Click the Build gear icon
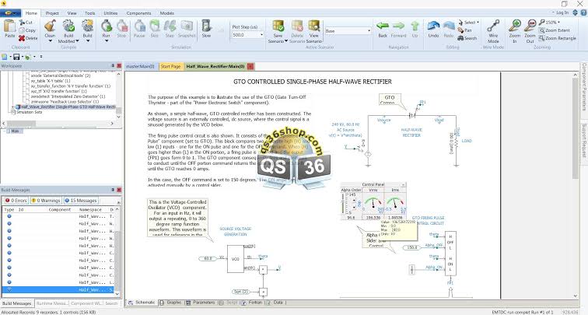 (x=87, y=26)
